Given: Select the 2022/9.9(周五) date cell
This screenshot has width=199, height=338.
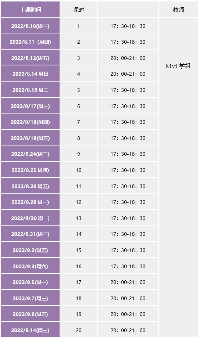Looking at the screenshot, I should pyautogui.click(x=30, y=314).
